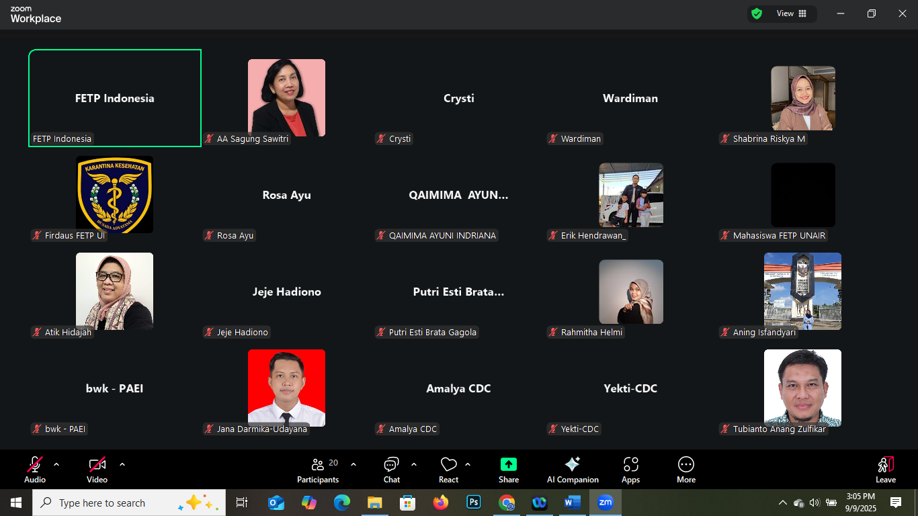
Task: Start camera with the Video button
Action: coord(97,470)
